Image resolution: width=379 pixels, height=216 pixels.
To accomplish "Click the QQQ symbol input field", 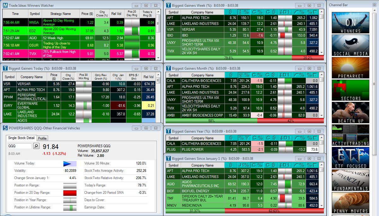I will pyautogui.click(x=19, y=146).
